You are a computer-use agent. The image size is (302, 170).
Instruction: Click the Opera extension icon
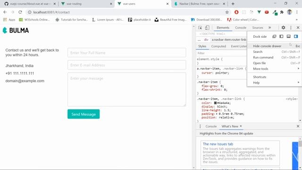(236, 12)
